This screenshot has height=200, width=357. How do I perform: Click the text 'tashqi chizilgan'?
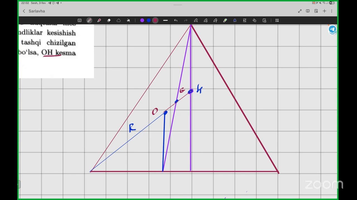[49, 43]
